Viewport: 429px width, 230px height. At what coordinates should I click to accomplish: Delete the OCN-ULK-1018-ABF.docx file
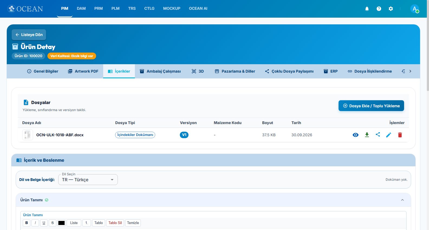pos(400,135)
